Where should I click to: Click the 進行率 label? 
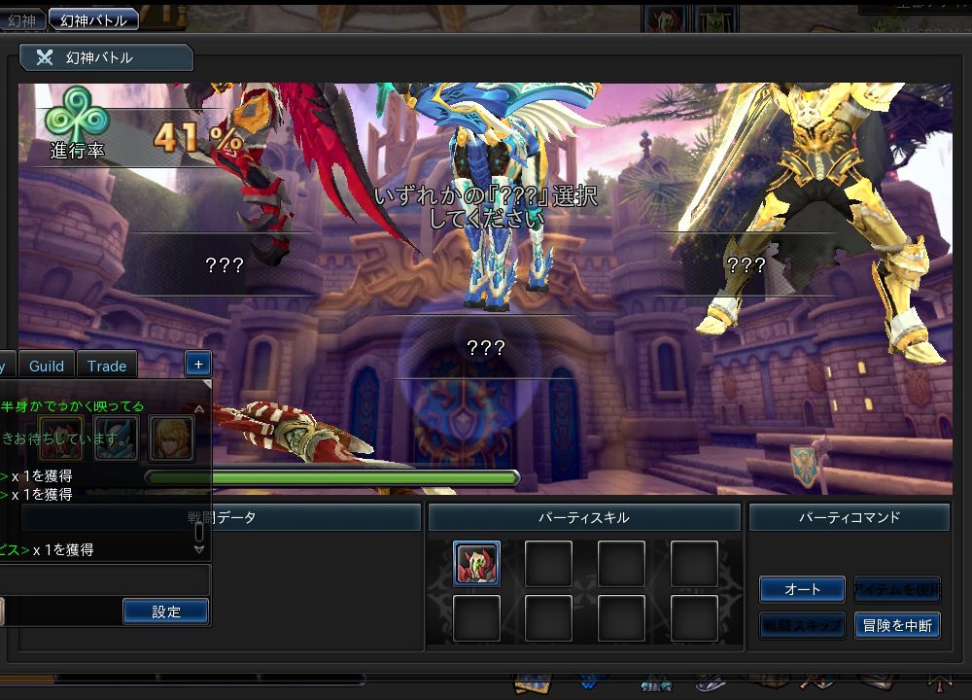coord(78,150)
